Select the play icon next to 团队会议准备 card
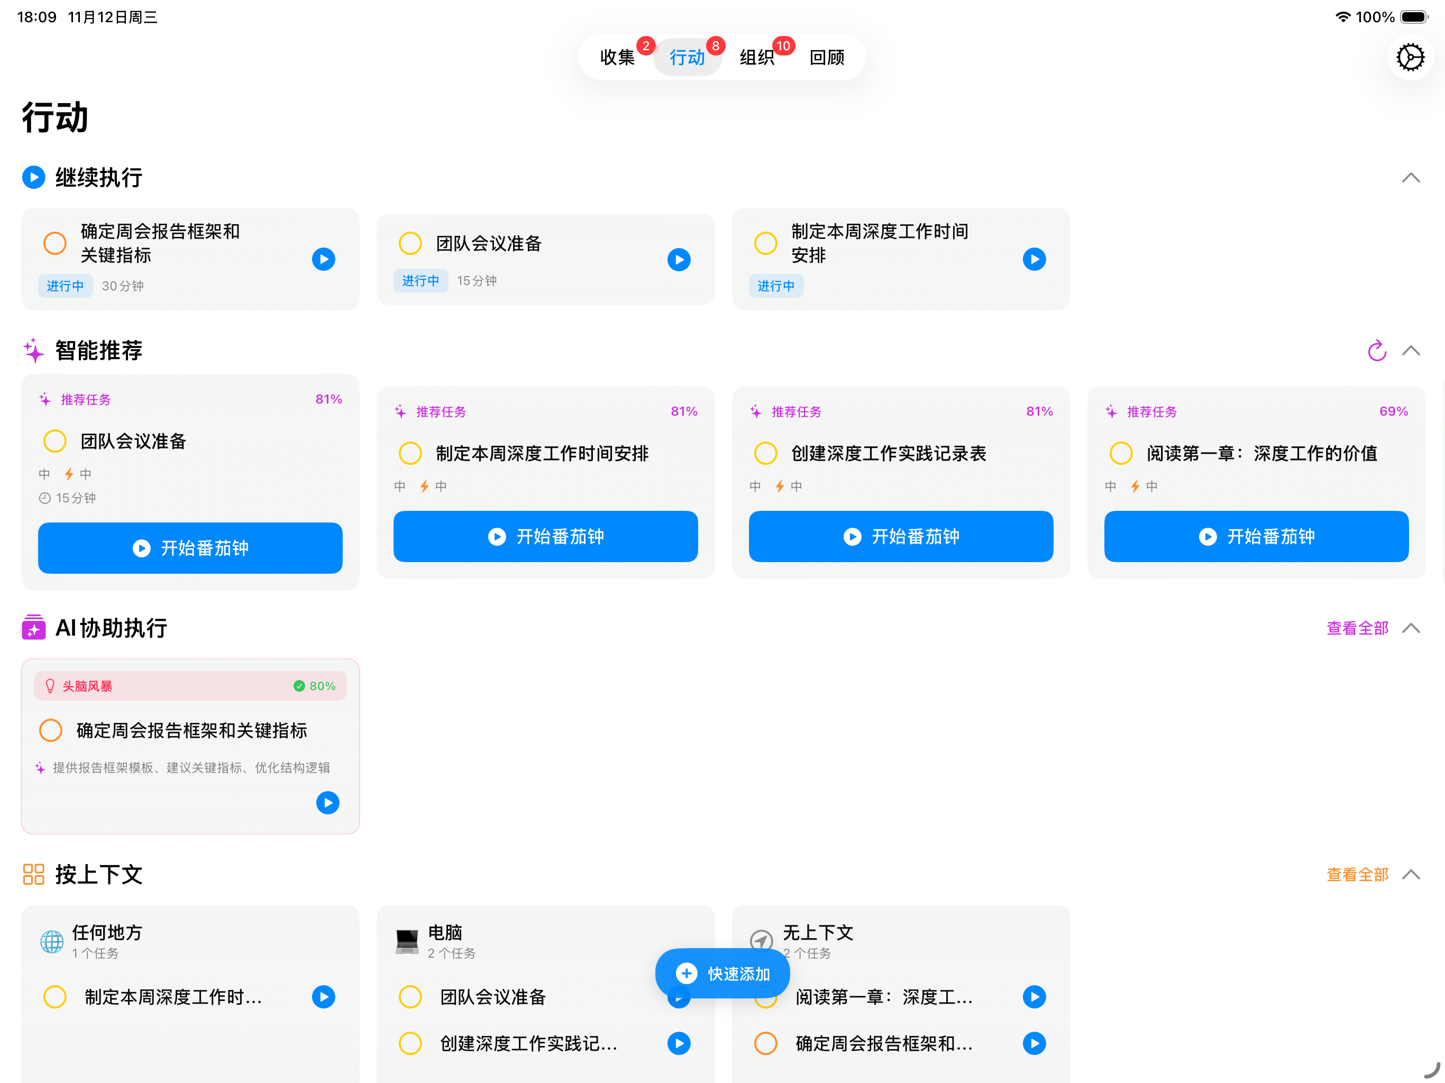 (x=679, y=259)
